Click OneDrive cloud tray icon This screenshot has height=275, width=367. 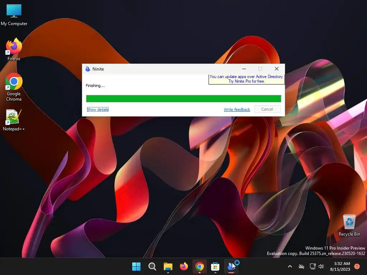point(301,266)
